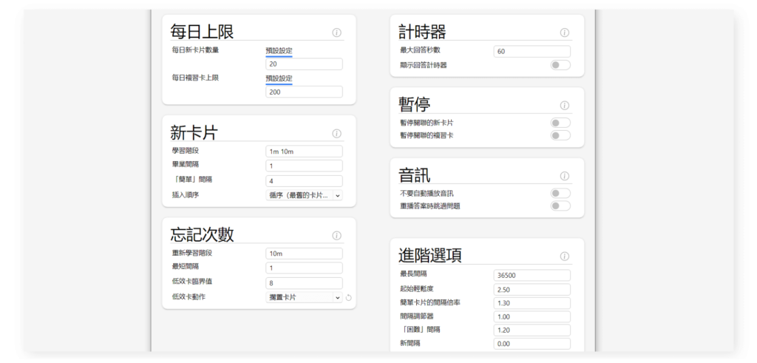Open the 插入順序 dropdown

304,195
